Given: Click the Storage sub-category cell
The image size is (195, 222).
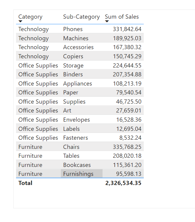Looking at the screenshot, I should 73,65.
